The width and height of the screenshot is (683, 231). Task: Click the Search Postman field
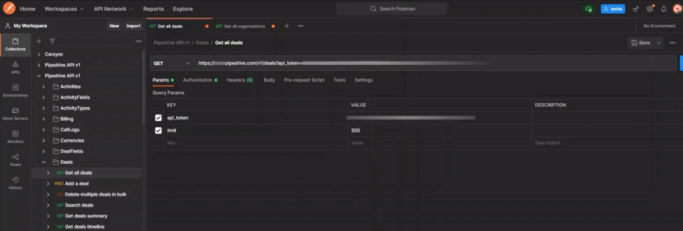point(392,9)
